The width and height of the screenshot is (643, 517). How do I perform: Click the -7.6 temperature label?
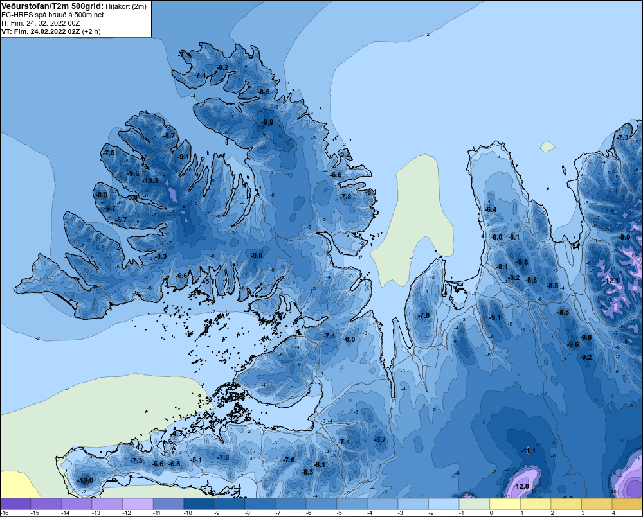coord(289,460)
